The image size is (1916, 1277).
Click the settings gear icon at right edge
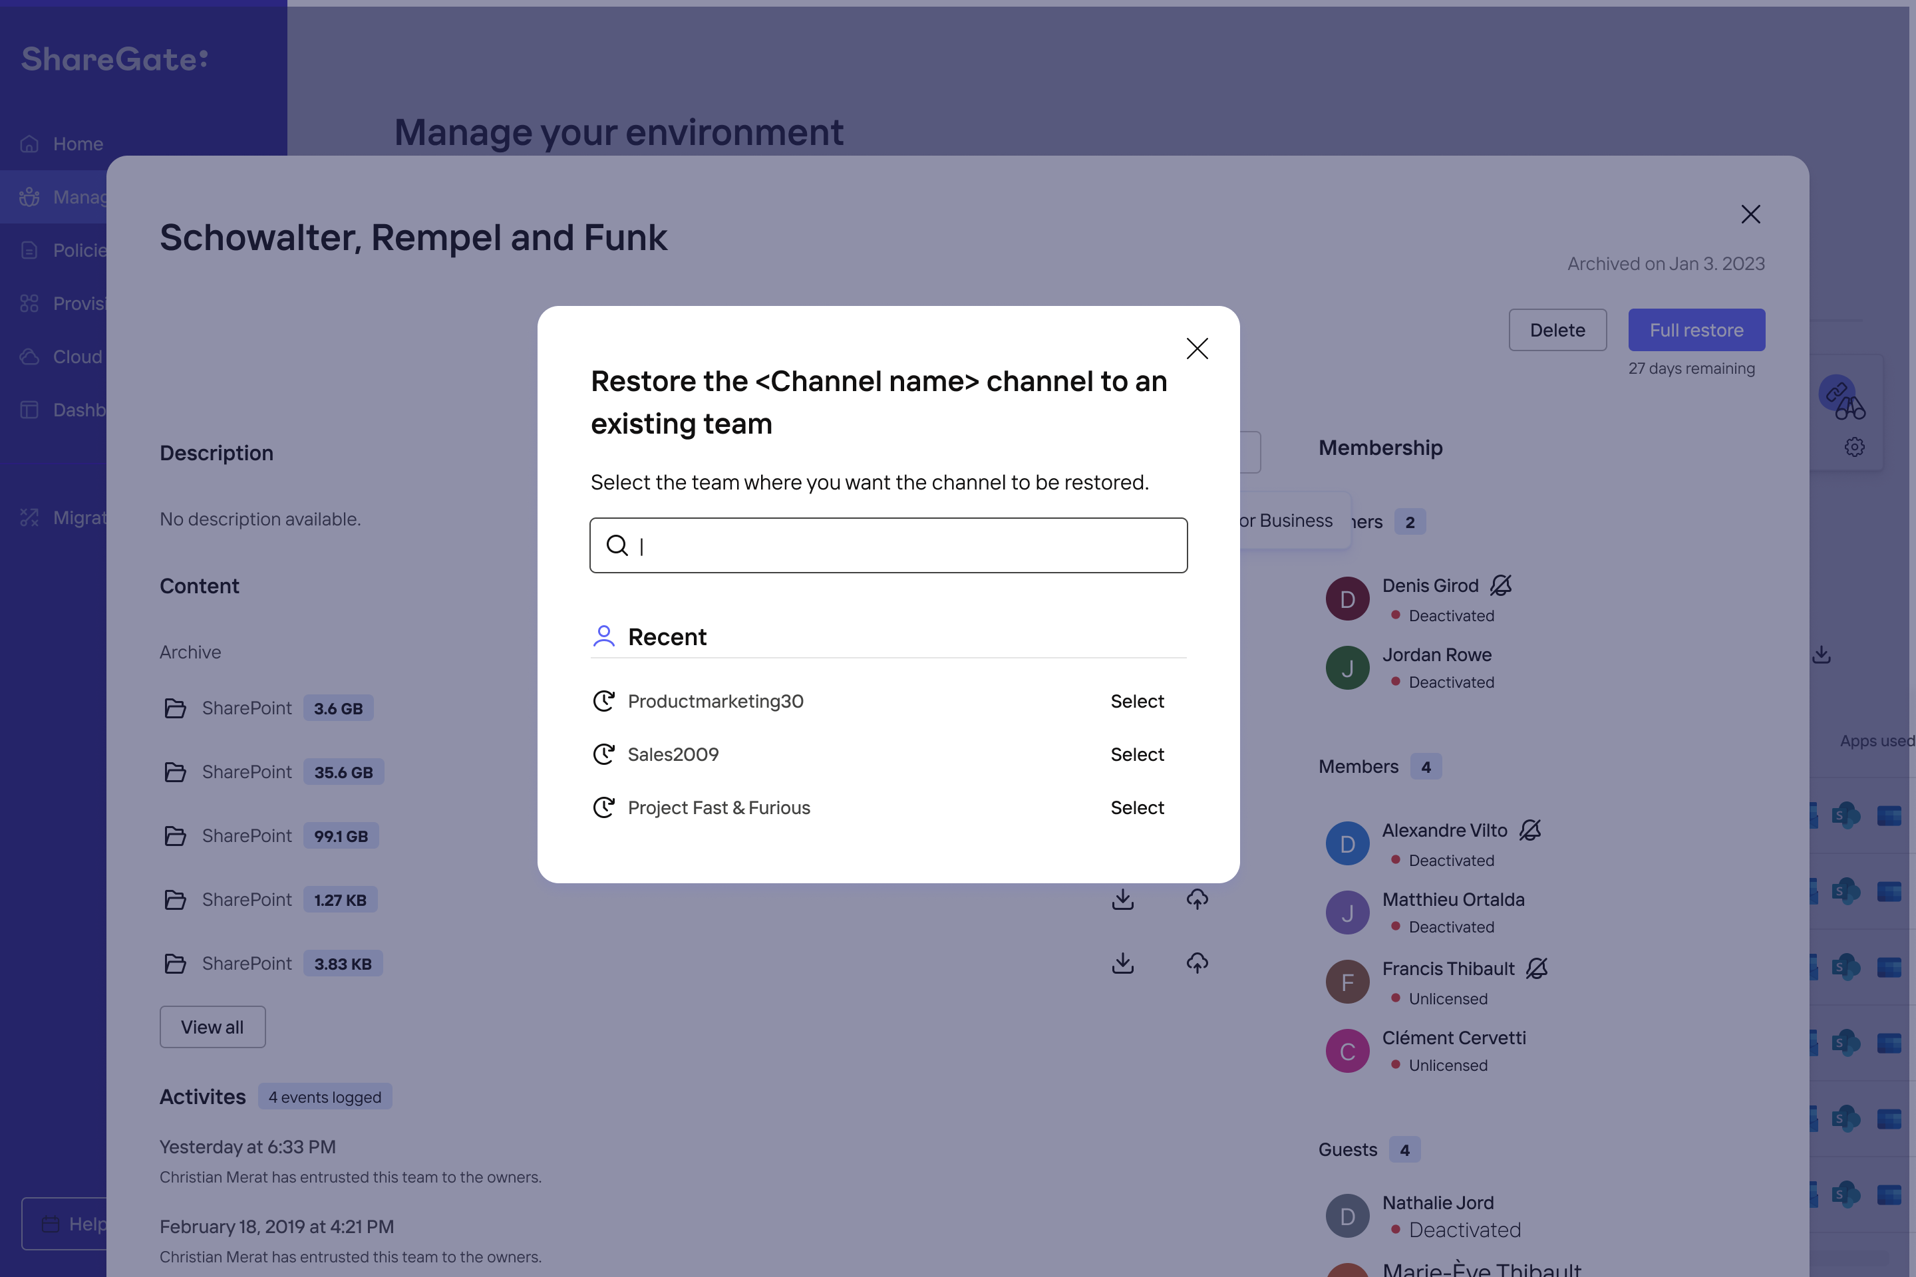[1855, 446]
